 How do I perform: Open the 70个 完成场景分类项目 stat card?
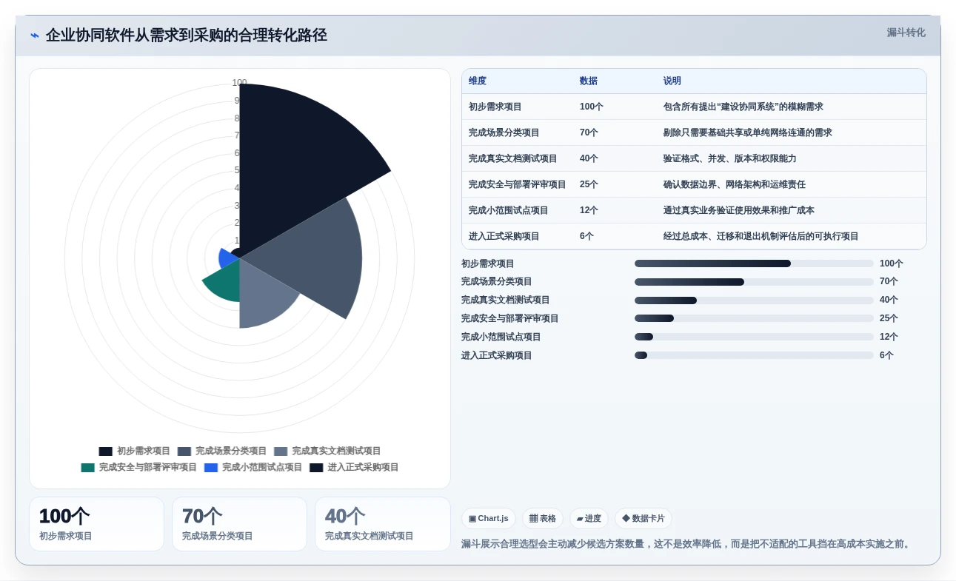click(239, 524)
